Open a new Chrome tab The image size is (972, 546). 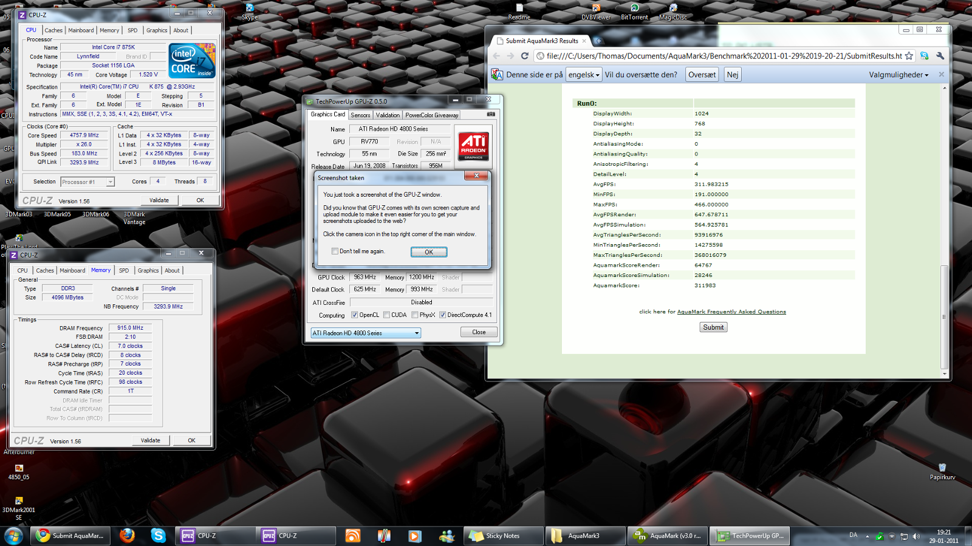click(598, 41)
